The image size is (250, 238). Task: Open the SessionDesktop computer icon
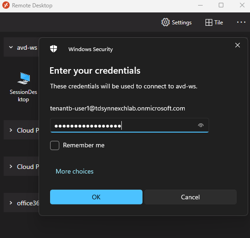click(24, 78)
